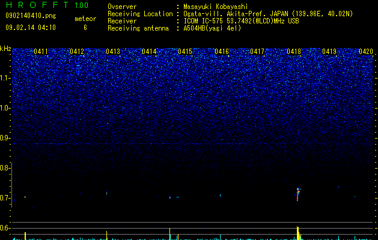Click the tallest yellow power spike at bottom

point(297,233)
